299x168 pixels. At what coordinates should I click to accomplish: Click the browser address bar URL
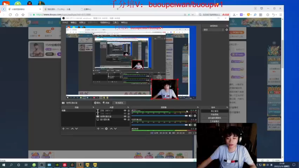(x=63, y=15)
